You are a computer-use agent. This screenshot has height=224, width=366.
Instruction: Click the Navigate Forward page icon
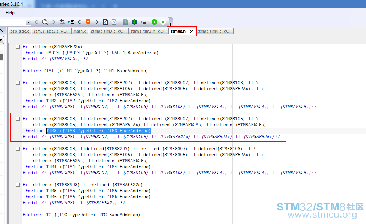pos(114,22)
